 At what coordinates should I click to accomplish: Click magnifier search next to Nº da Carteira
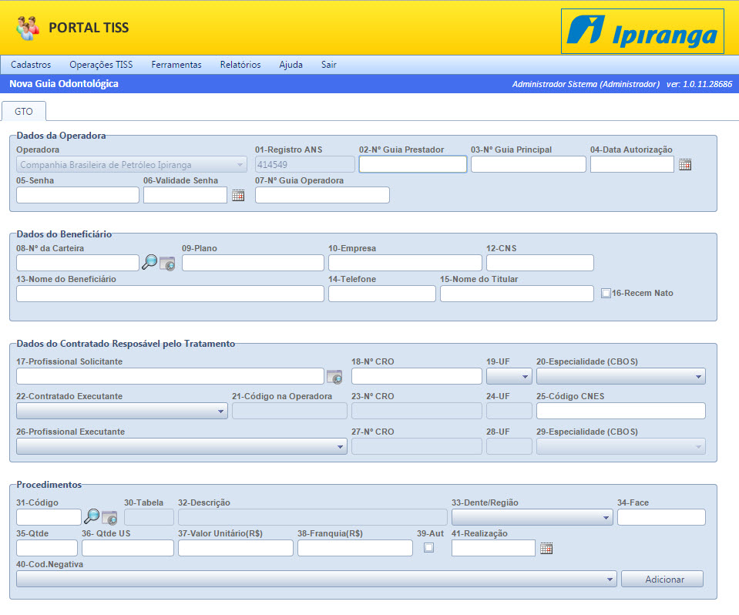click(x=150, y=263)
